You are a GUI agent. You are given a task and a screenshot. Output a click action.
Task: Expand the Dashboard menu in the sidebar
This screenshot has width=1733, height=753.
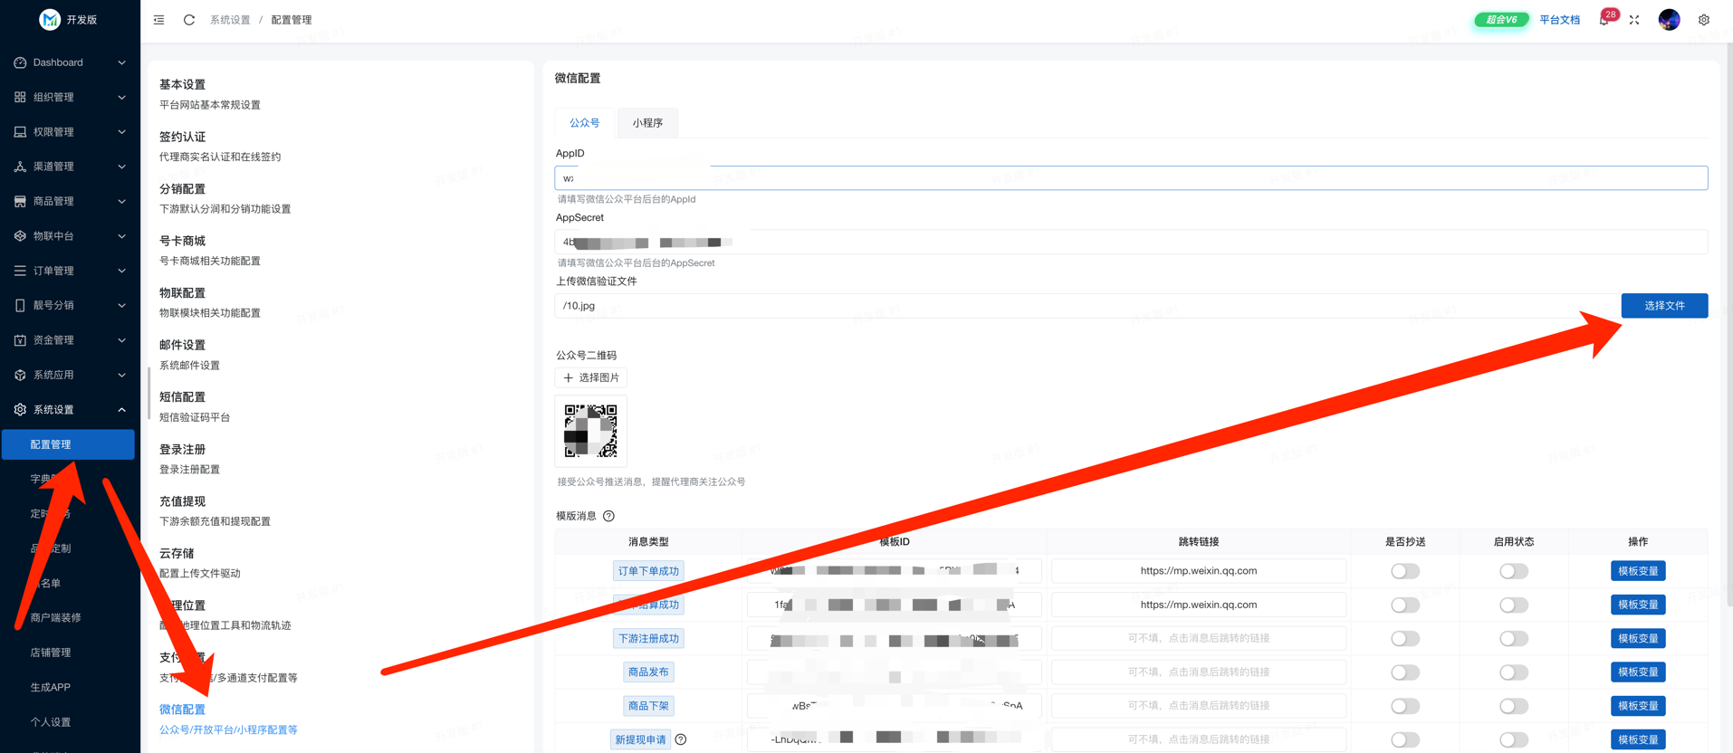coord(70,62)
